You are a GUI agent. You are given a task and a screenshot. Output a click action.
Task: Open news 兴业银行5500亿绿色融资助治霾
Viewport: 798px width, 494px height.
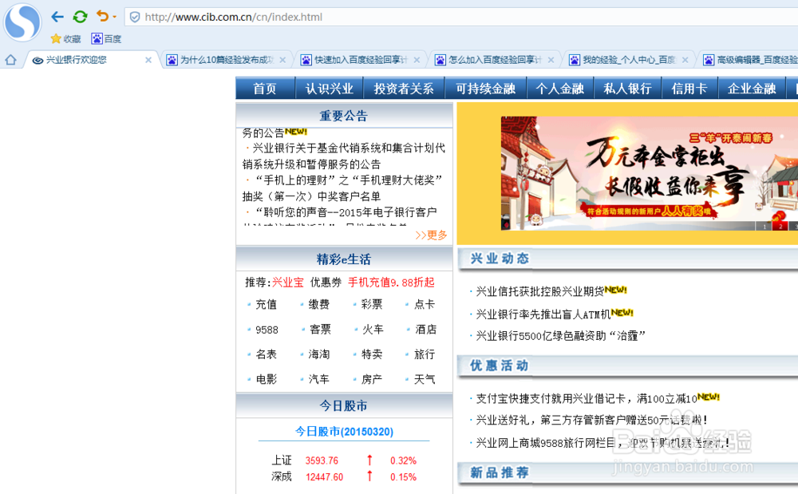pyautogui.click(x=561, y=336)
